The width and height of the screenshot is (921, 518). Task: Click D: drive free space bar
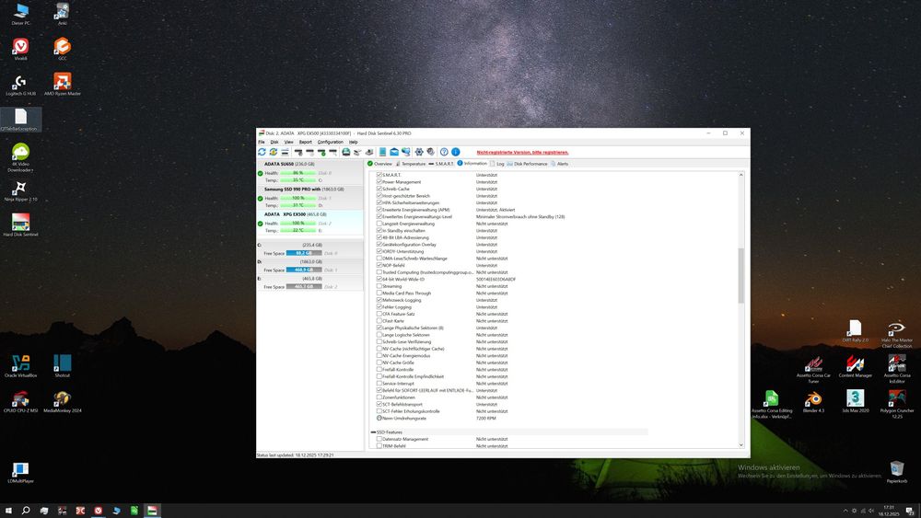tap(304, 270)
